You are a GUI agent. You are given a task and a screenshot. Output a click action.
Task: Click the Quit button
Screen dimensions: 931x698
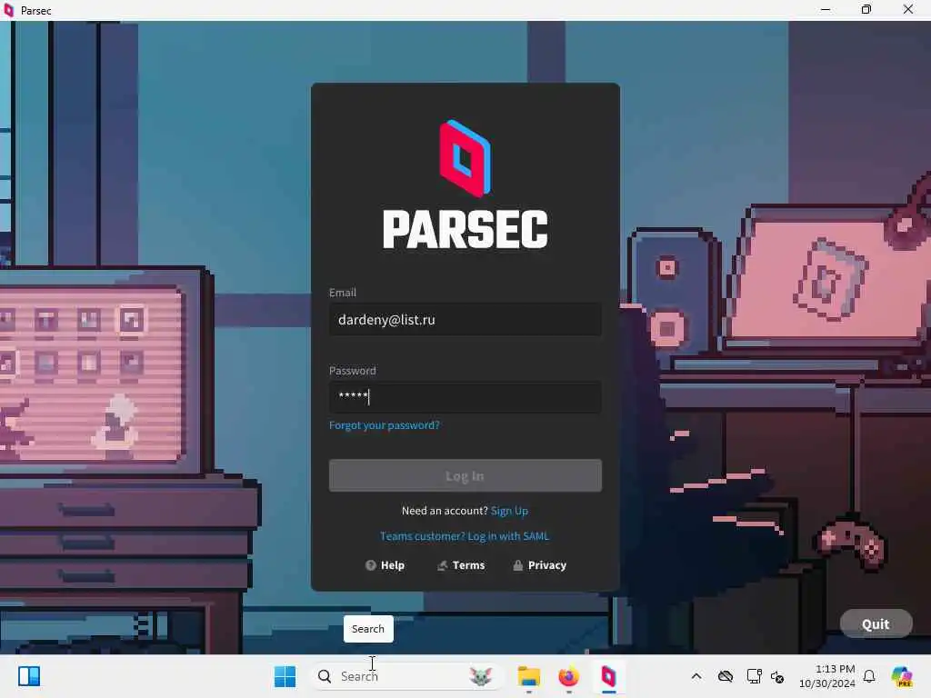click(x=876, y=623)
